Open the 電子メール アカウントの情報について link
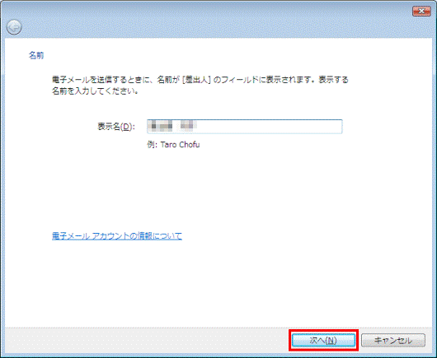The width and height of the screenshot is (437, 358). pos(117,236)
